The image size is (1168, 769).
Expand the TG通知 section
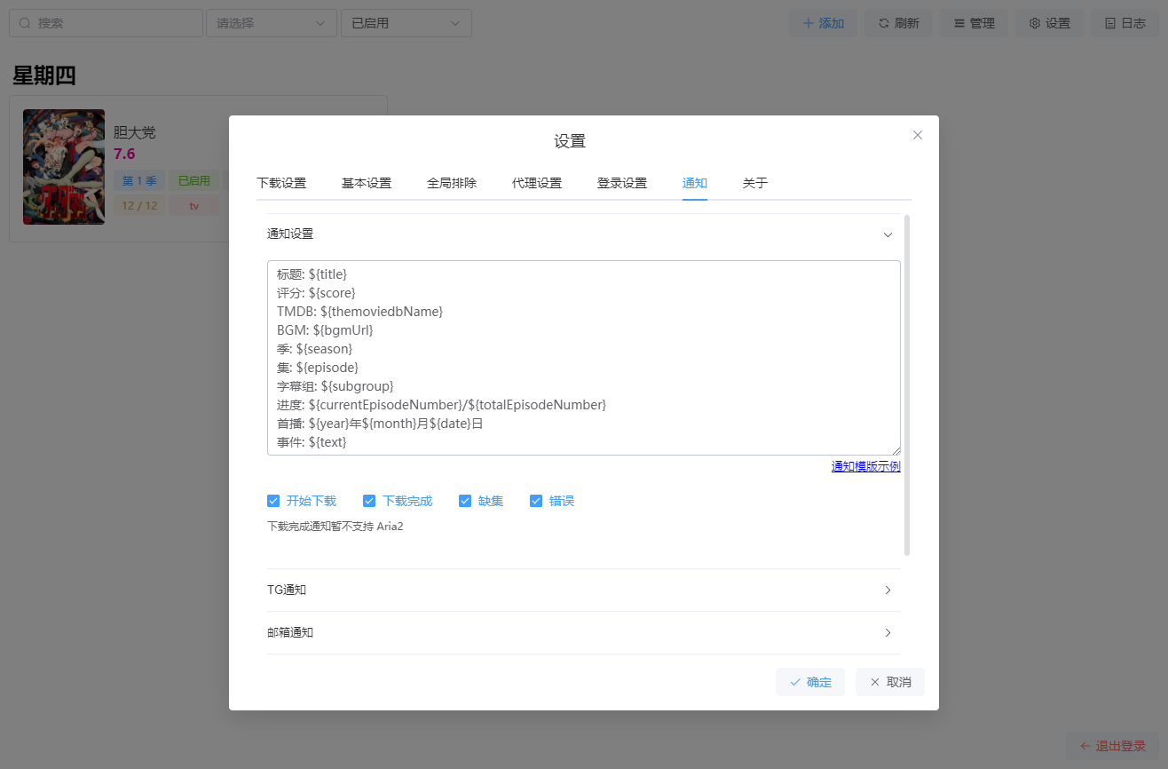coord(583,590)
